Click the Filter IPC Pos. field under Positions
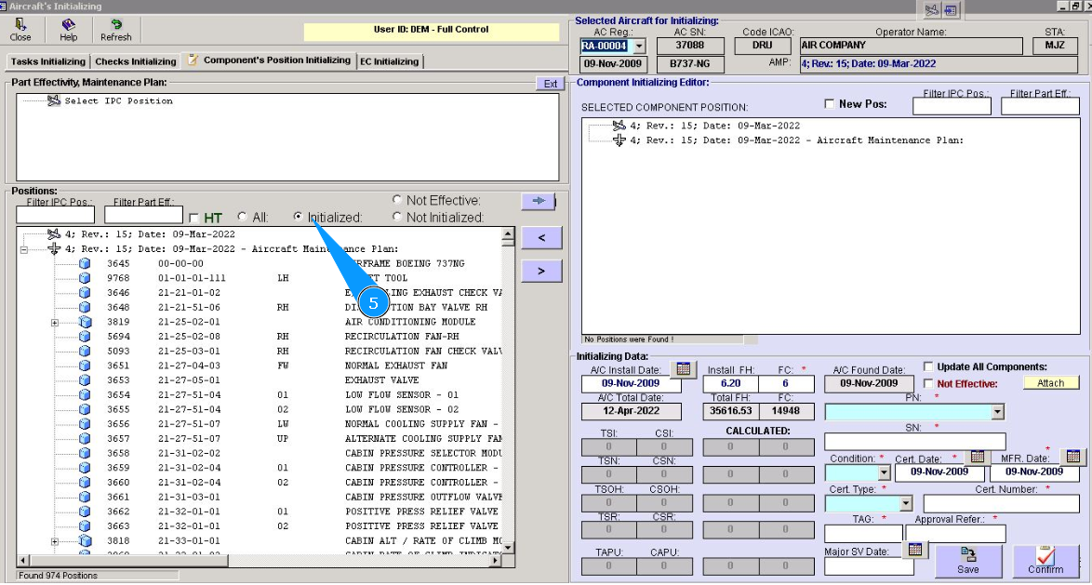 point(55,216)
